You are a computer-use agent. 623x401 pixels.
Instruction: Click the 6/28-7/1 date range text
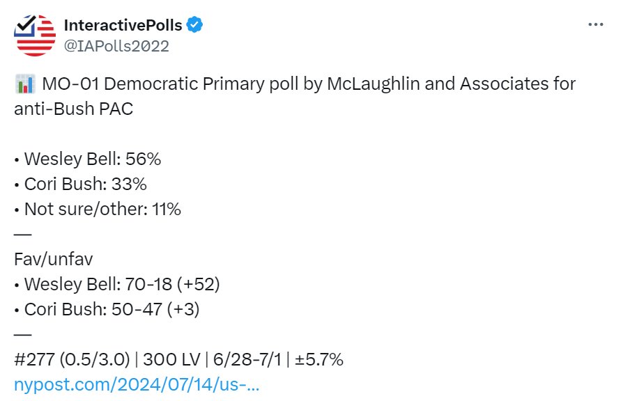click(247, 359)
